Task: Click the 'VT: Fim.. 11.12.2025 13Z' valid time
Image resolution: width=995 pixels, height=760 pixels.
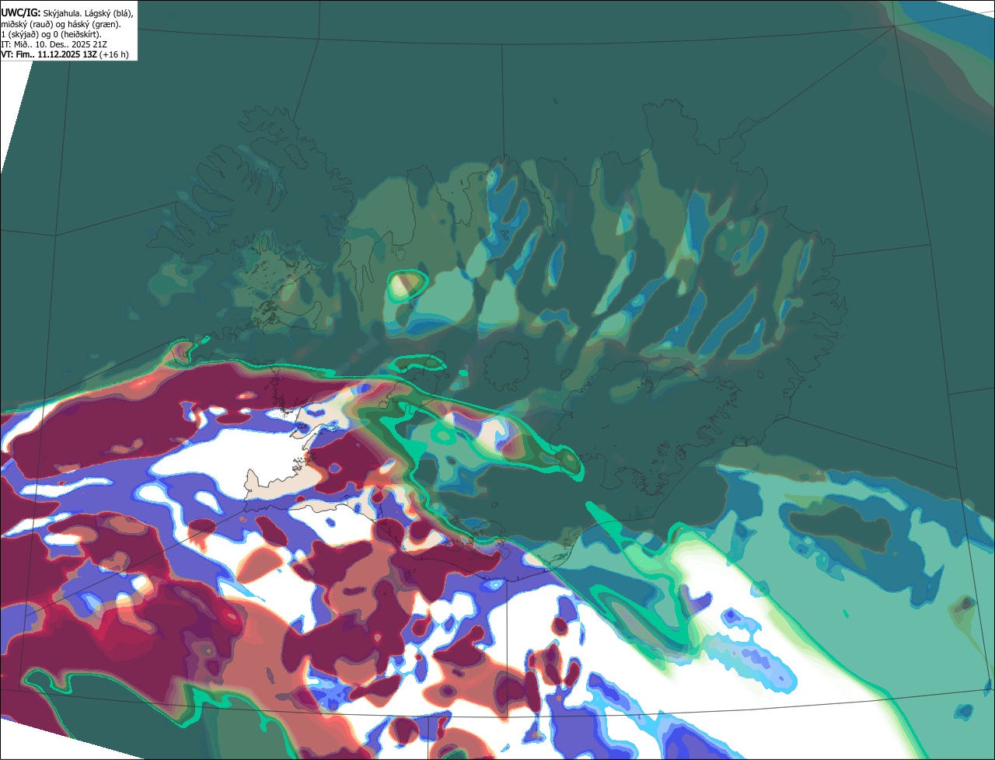Action: click(49, 54)
